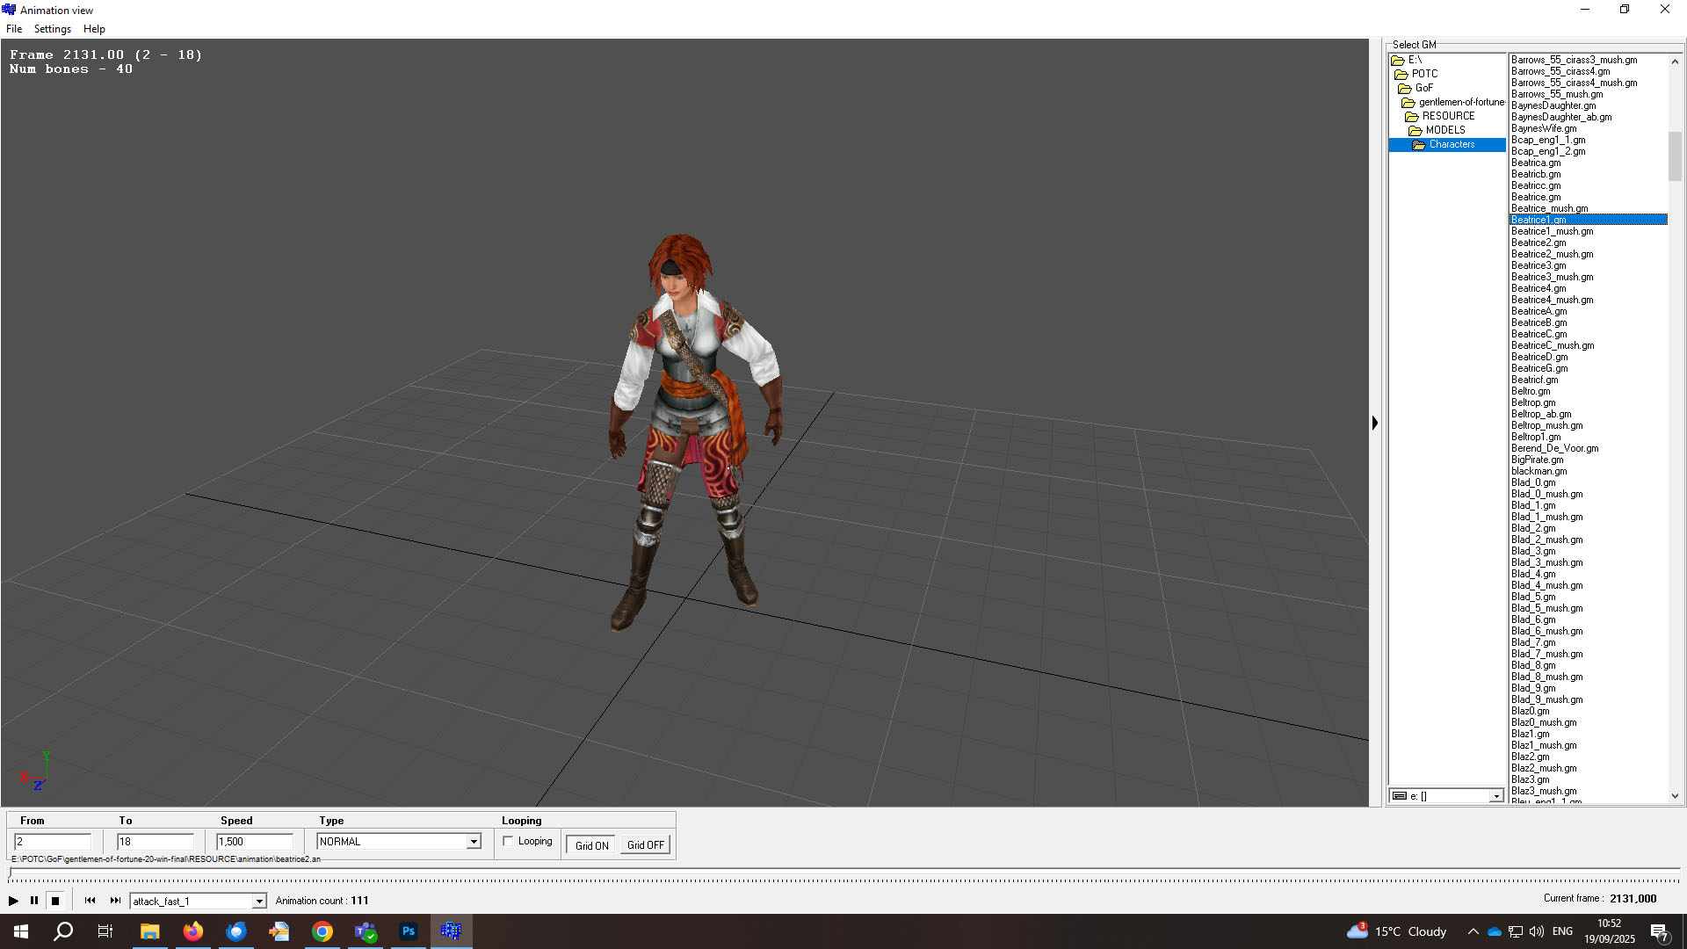The image size is (1687, 949).
Task: Turn the grid on
Action: coord(591,845)
